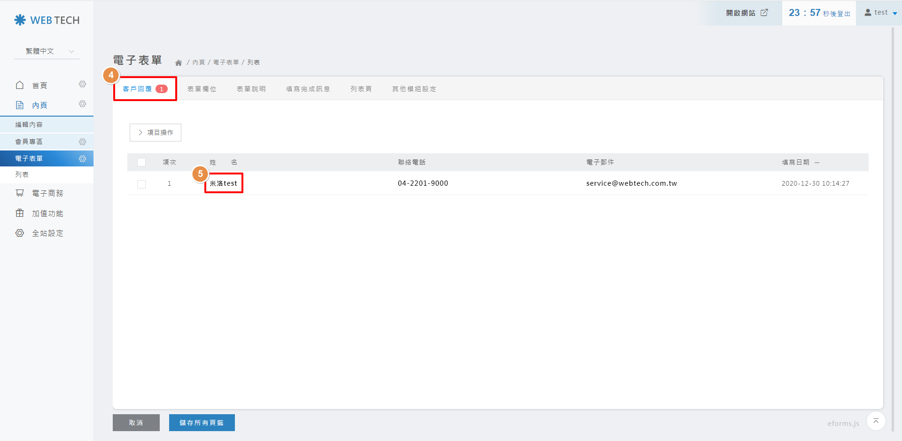Open settings gear next to 內頁
902x441 pixels.
82,104
